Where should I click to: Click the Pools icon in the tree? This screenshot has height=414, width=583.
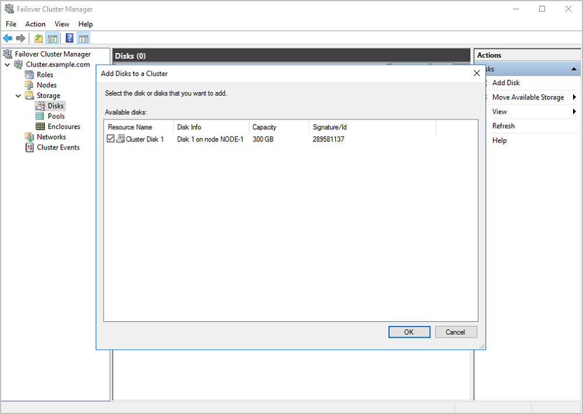click(x=40, y=116)
